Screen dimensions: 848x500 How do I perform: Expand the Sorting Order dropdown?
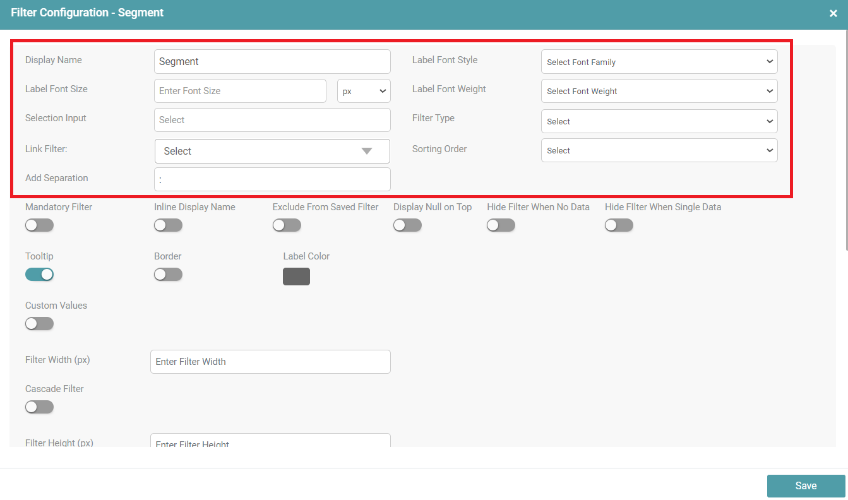pos(659,150)
